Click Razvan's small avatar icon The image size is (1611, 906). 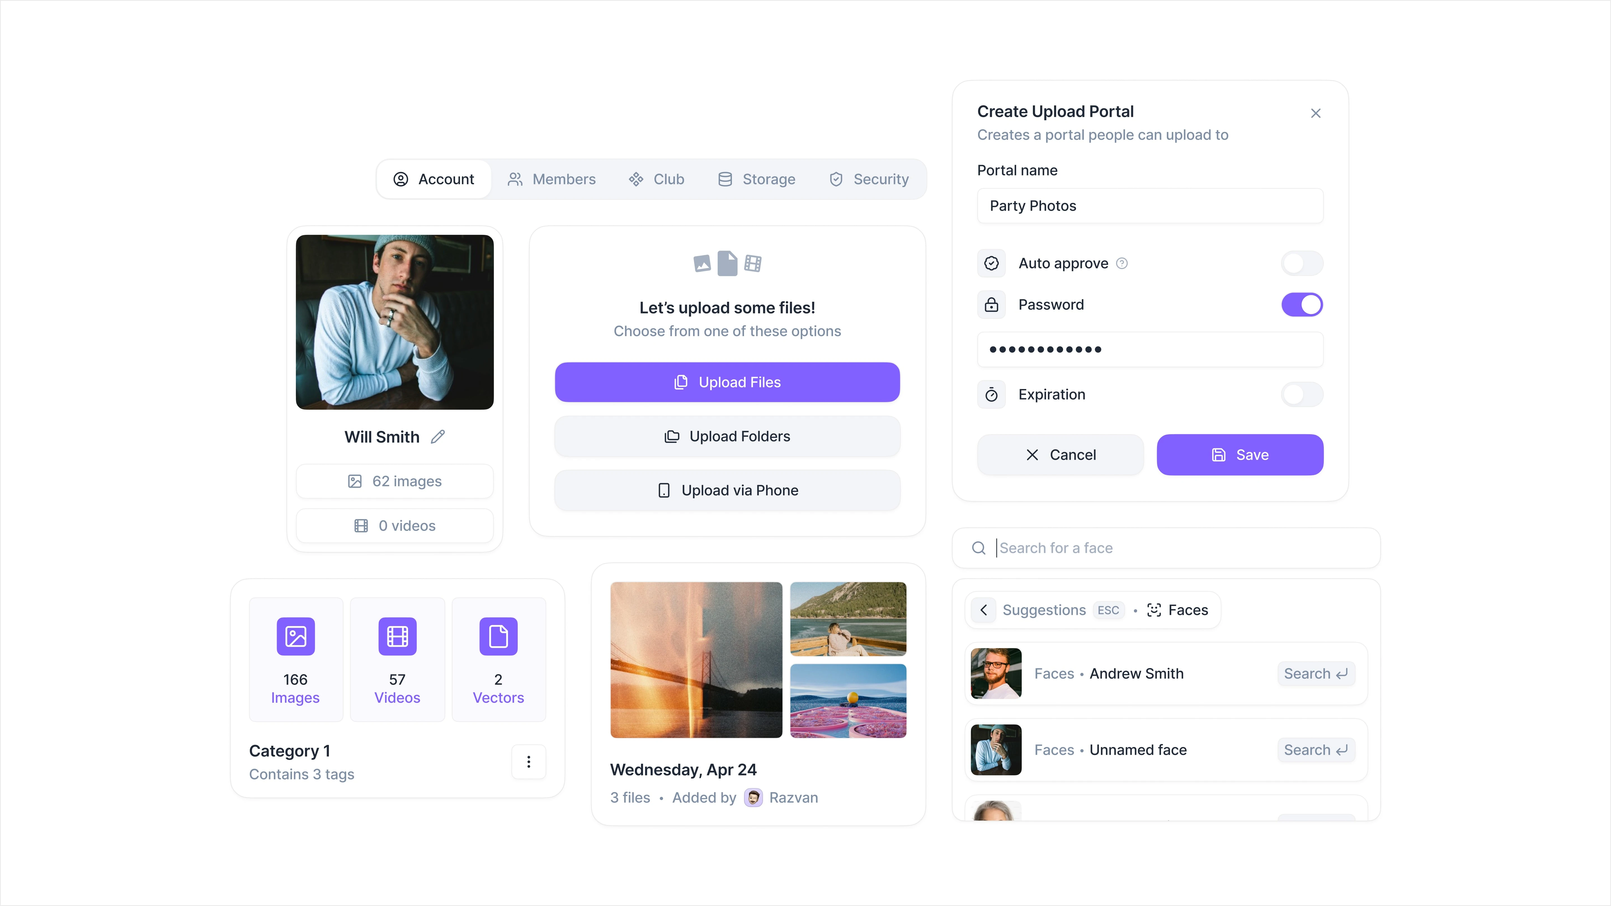(753, 798)
